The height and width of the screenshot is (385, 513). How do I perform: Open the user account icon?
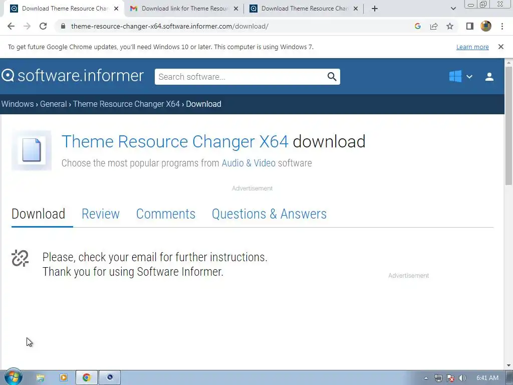(x=489, y=77)
